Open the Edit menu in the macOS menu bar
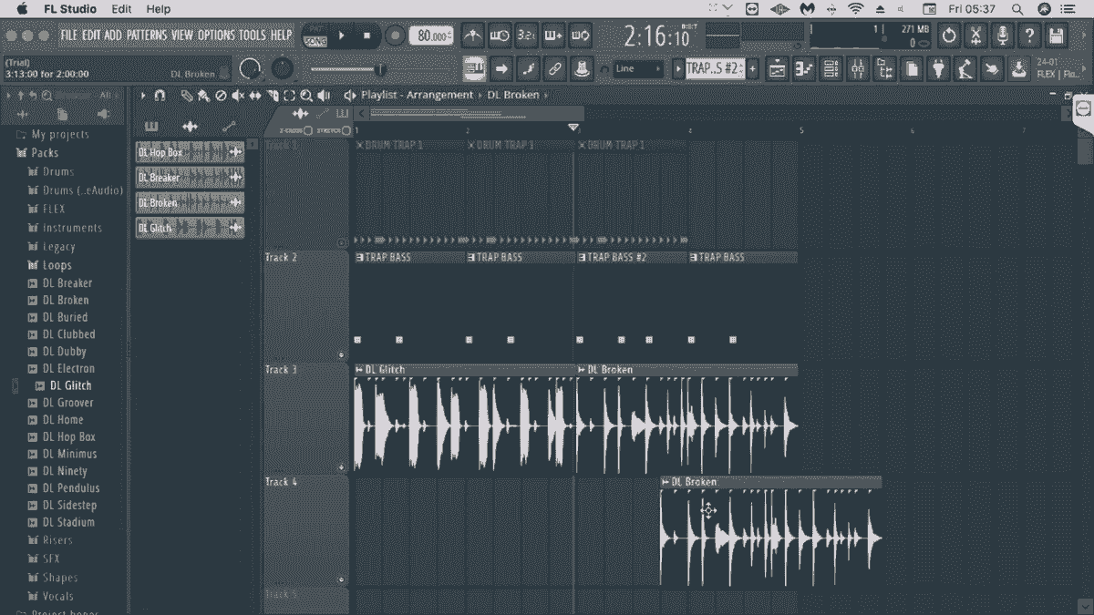1094x615 pixels. (120, 8)
